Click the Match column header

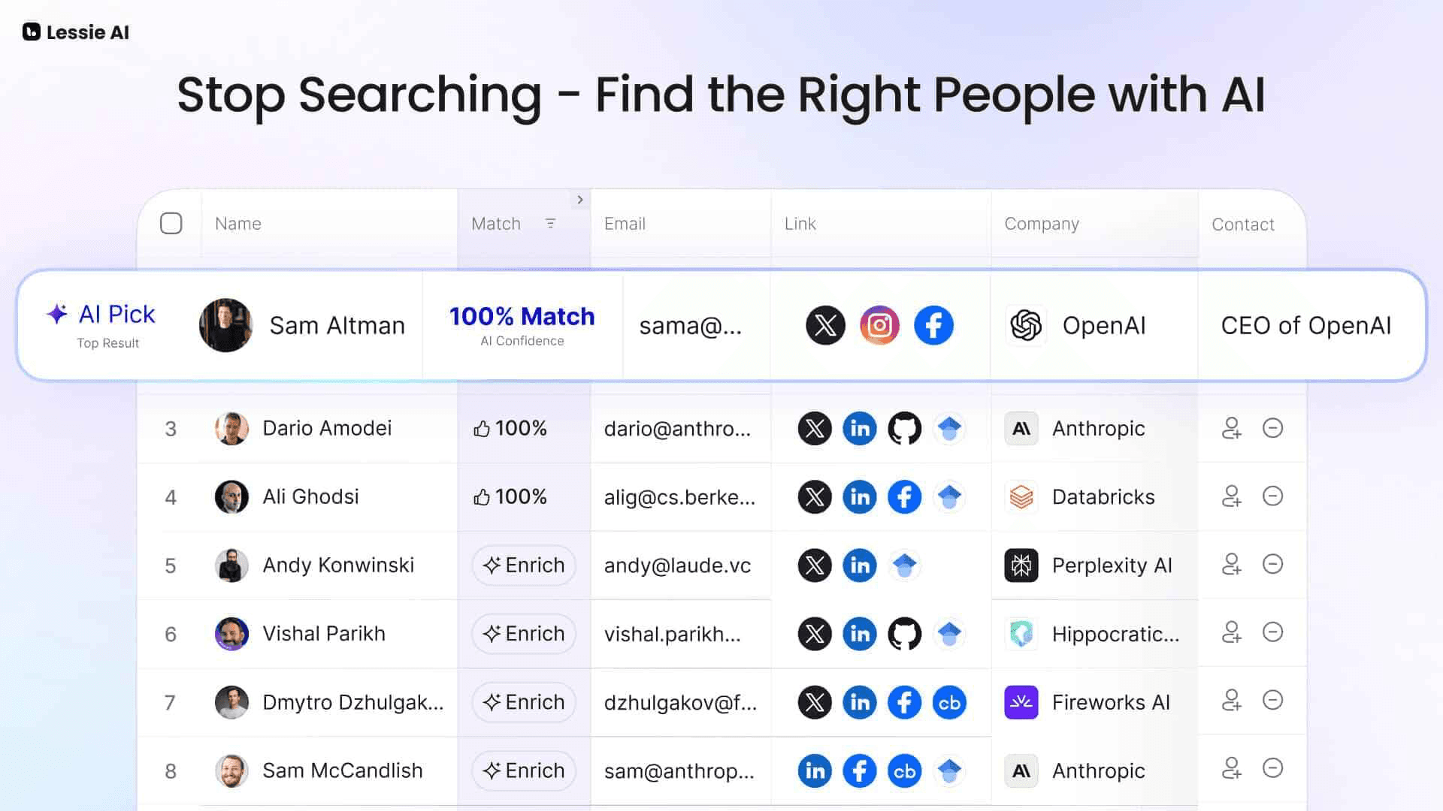pos(496,223)
